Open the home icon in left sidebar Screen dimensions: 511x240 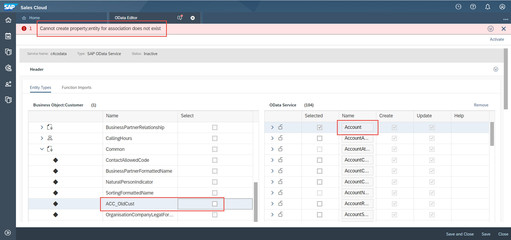[8, 20]
